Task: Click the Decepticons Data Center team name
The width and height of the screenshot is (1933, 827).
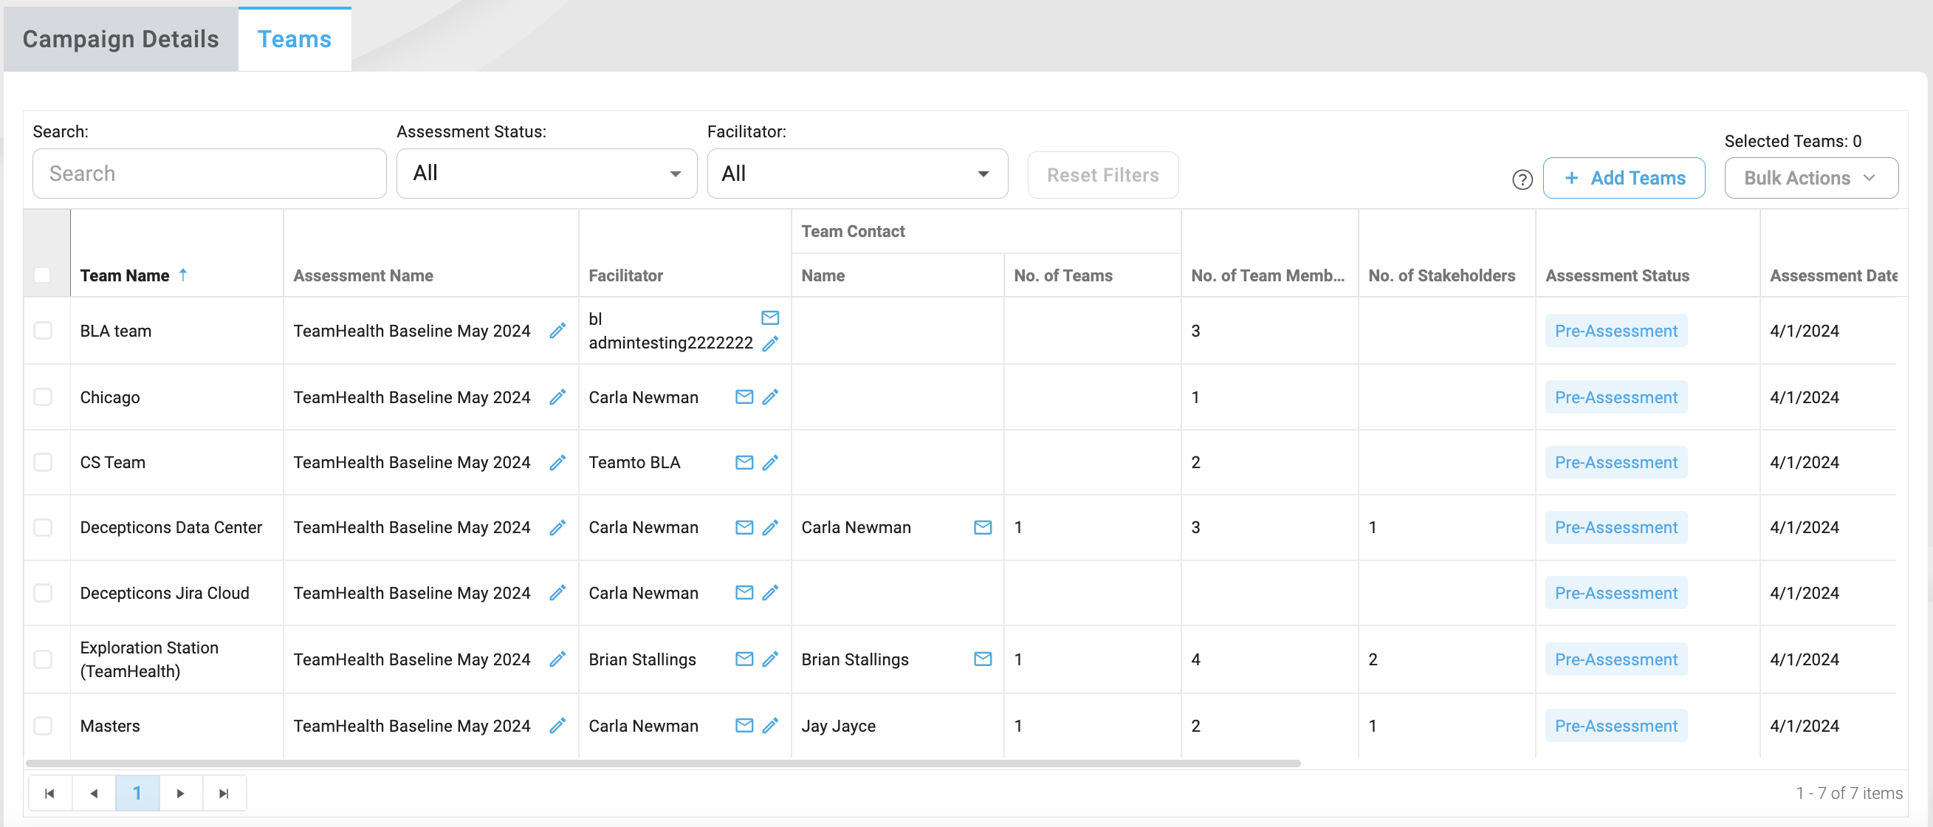Action: 171,527
